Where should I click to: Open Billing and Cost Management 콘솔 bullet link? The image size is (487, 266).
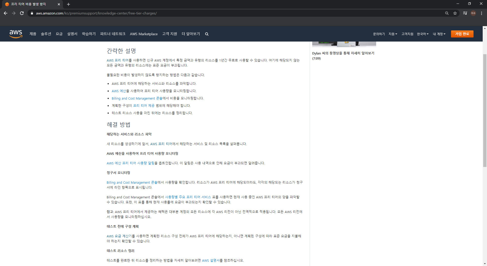coord(137,98)
